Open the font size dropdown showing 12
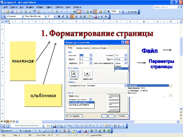Viewport: 183px width, 137px height. coord(54,17)
